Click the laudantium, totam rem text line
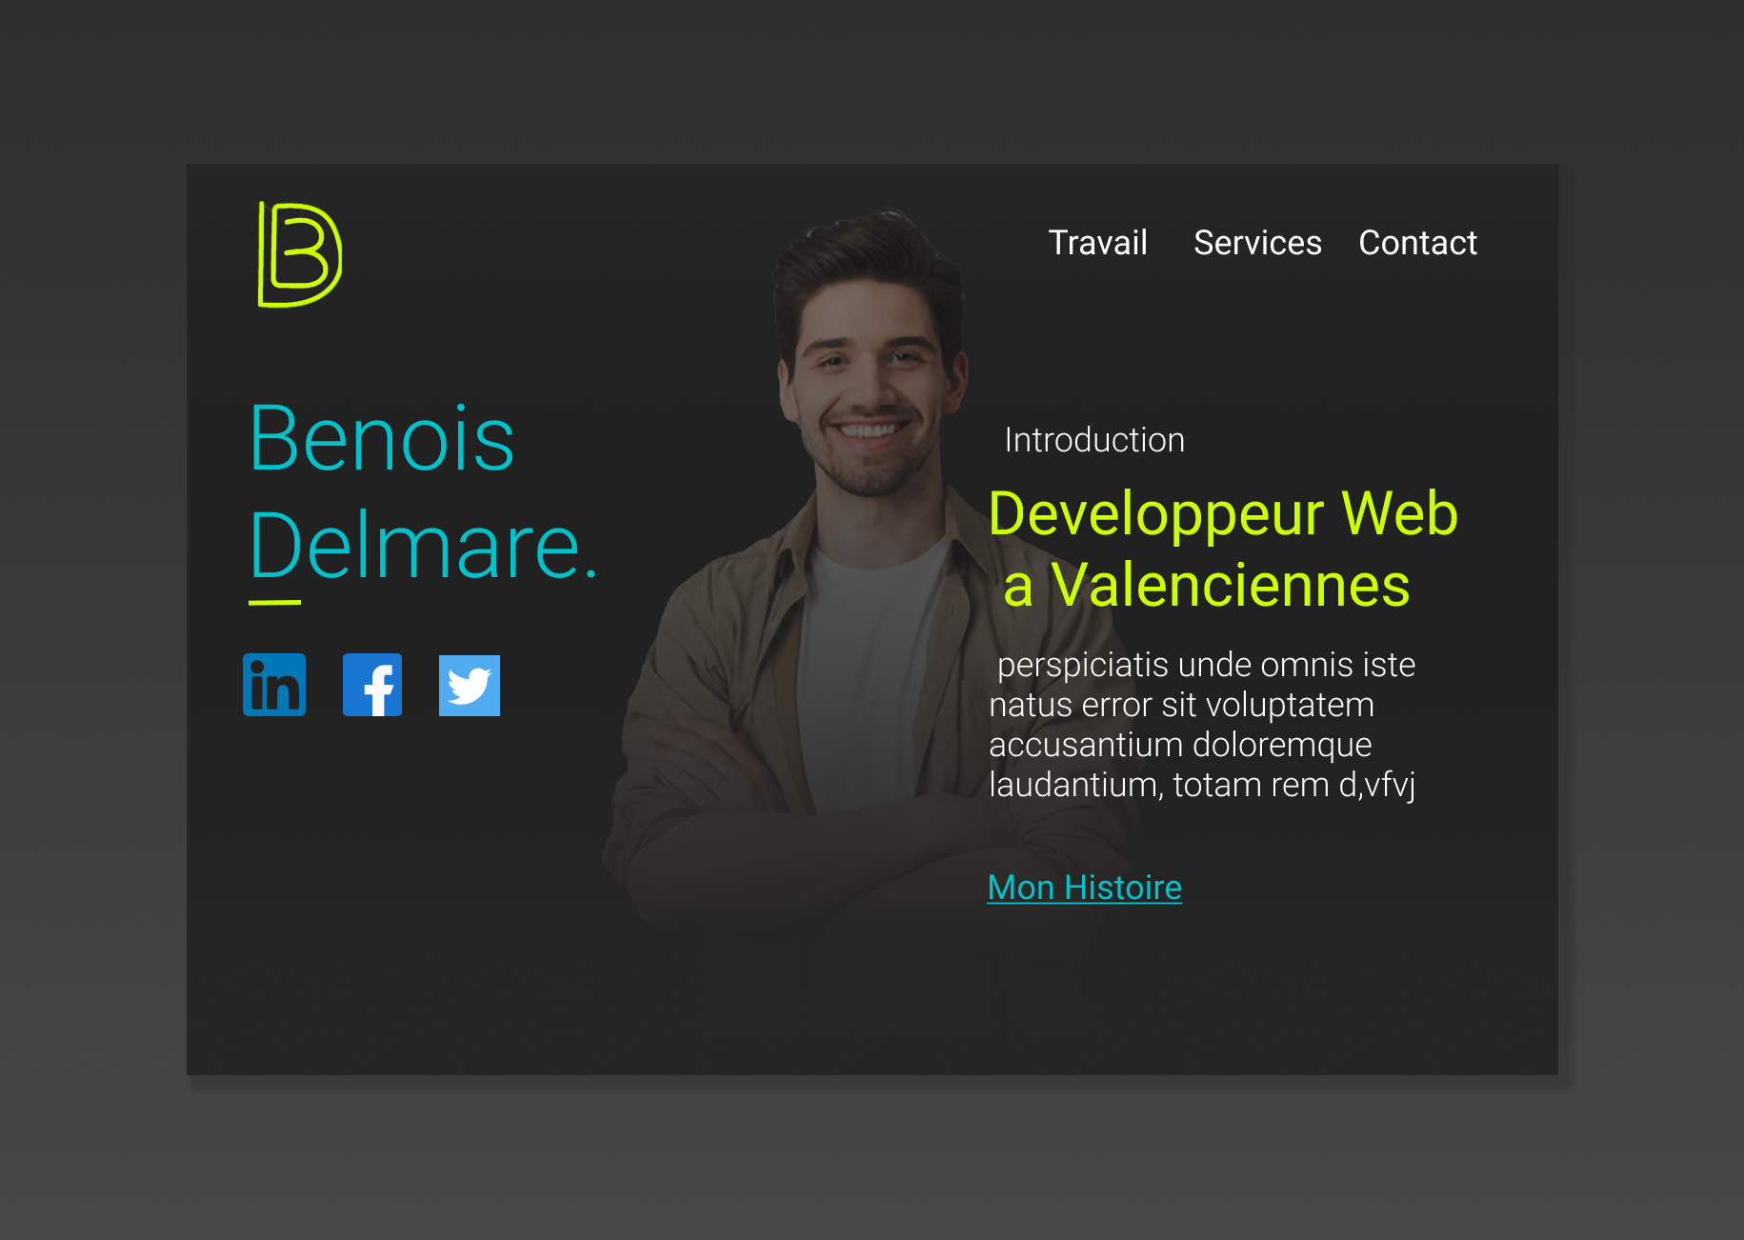Image resolution: width=1744 pixels, height=1240 pixels. click(1202, 785)
